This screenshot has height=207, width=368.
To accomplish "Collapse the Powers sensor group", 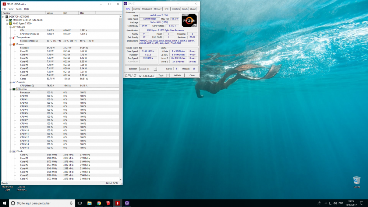I will coord(10,44).
